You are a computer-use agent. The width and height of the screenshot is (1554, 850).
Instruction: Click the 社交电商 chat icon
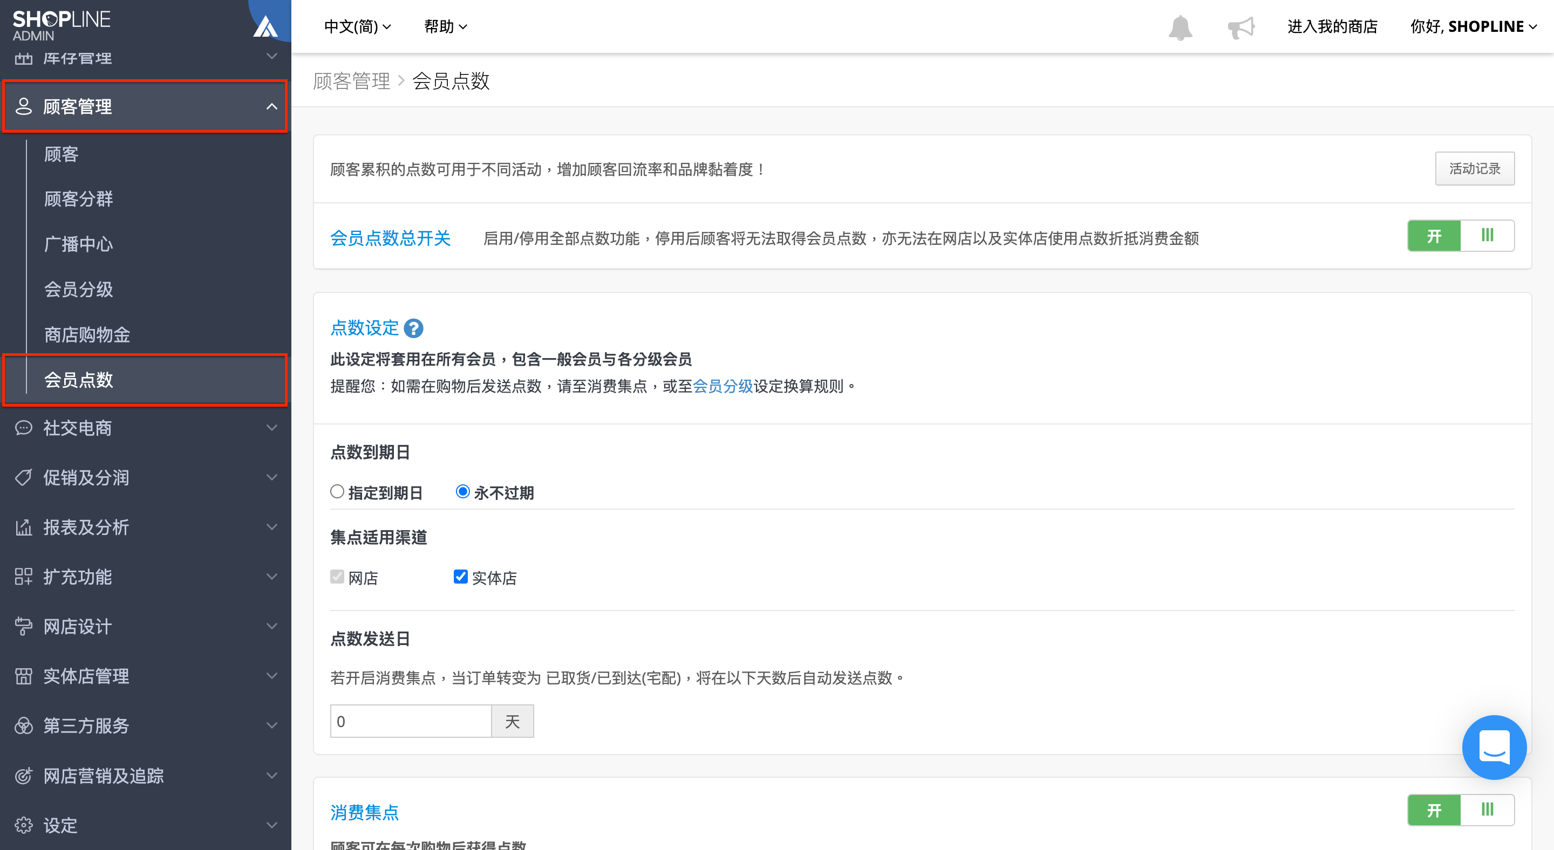[24, 428]
